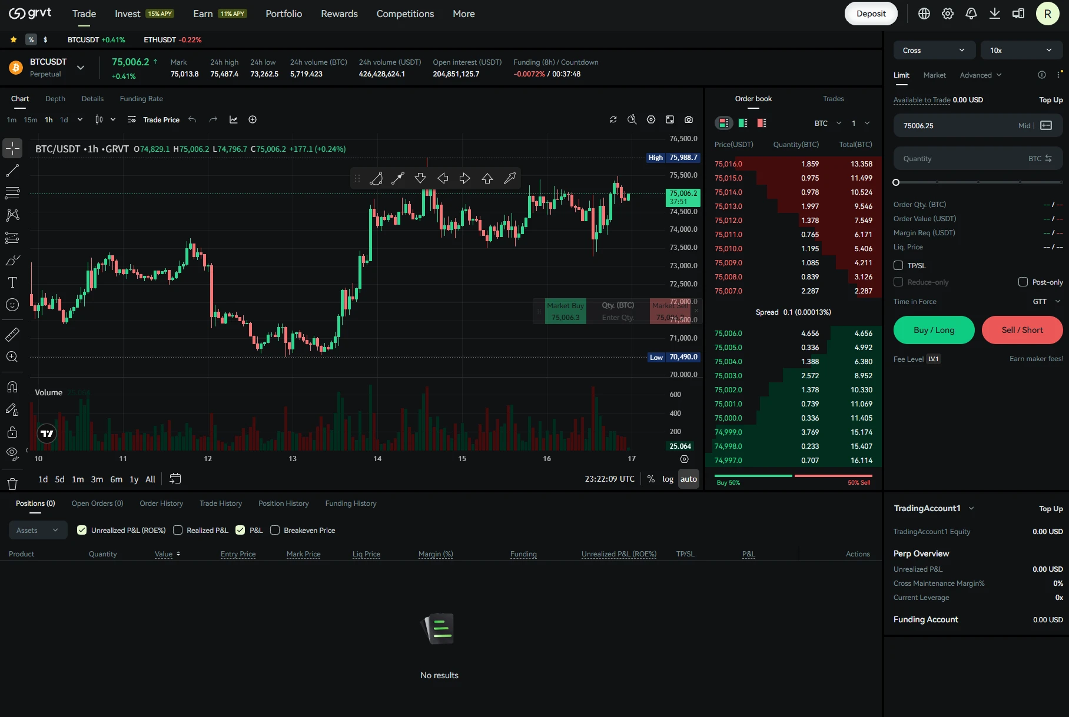Click the language globe icon
Image resolution: width=1069 pixels, height=717 pixels.
pyautogui.click(x=924, y=14)
